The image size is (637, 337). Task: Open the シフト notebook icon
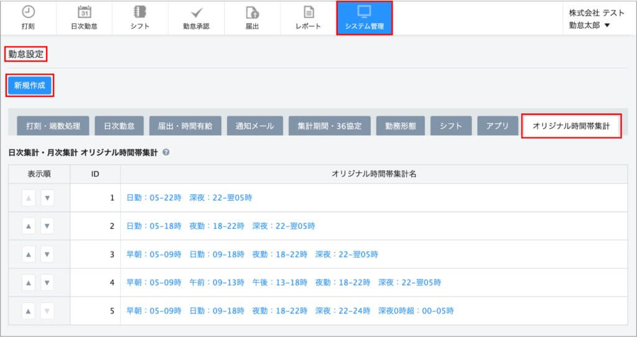click(x=140, y=12)
